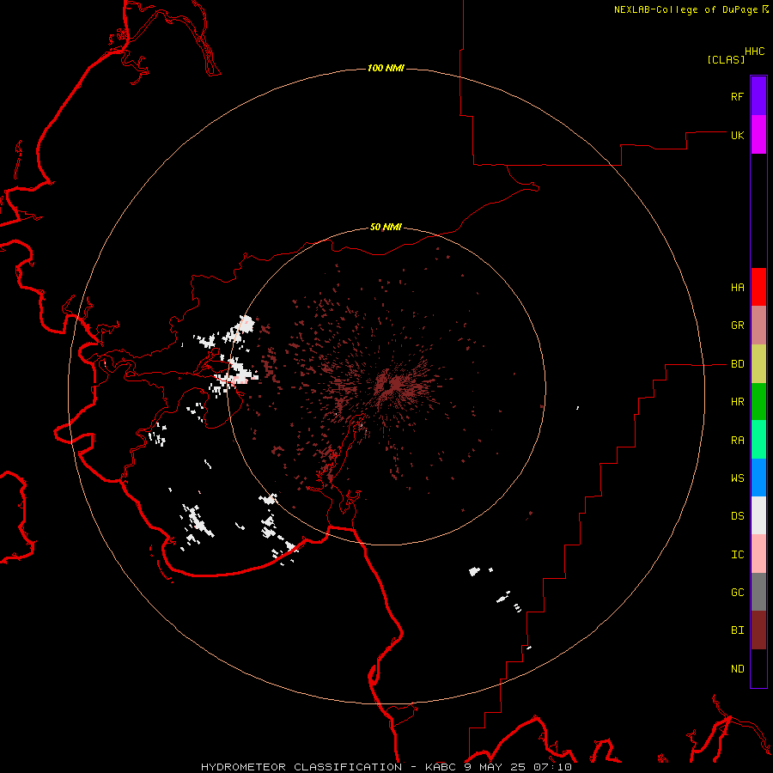Click the 'GR' legend label
Screen dimensions: 773x773
[738, 326]
